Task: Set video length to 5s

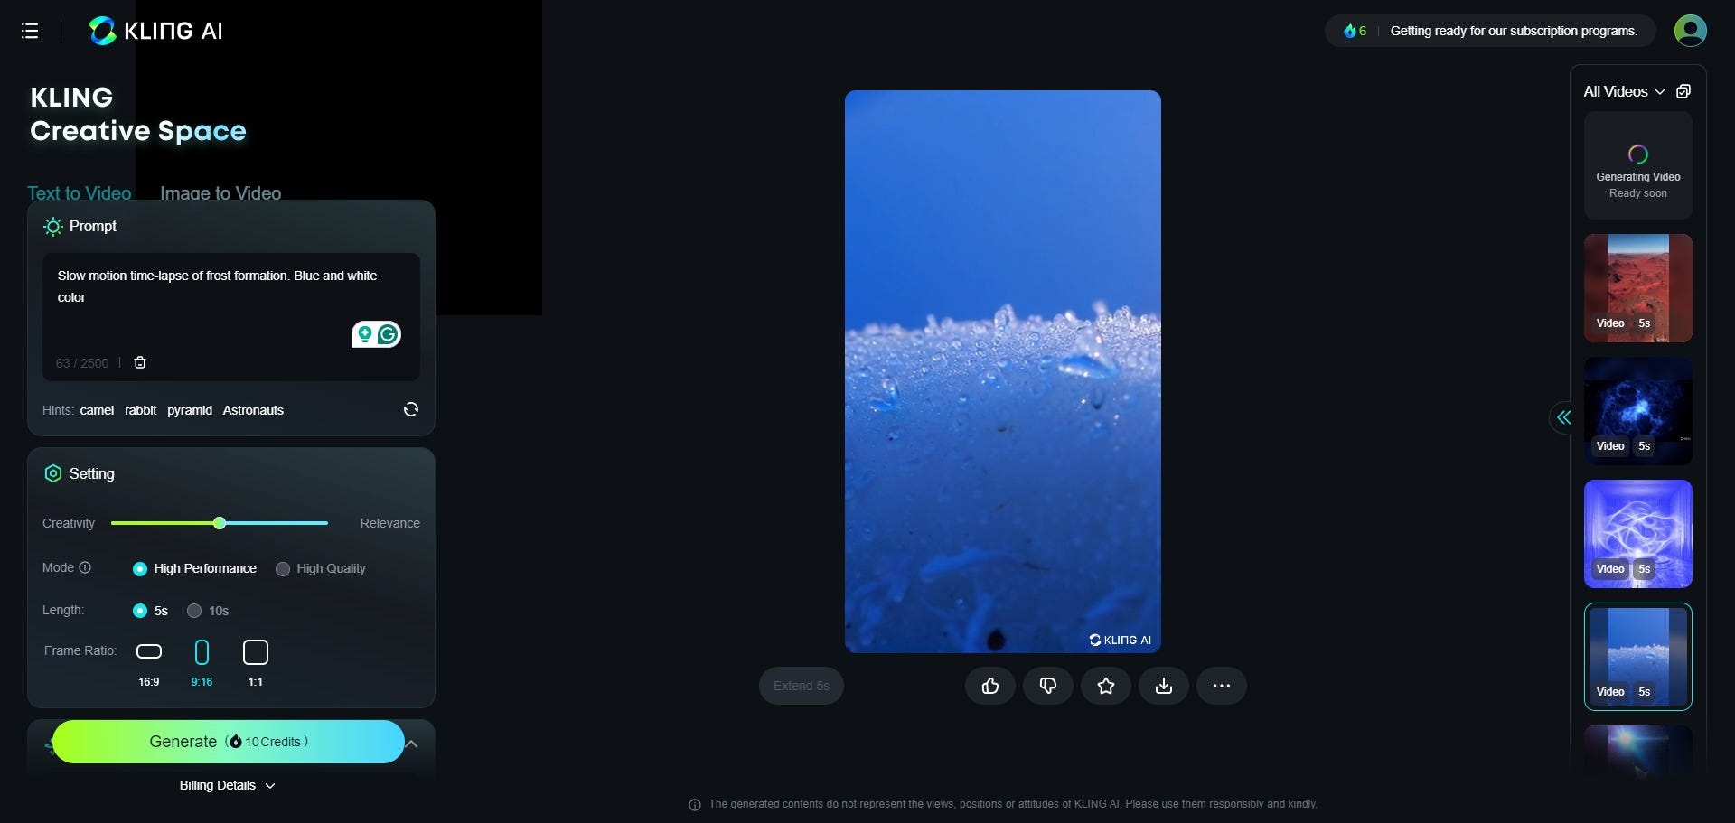Action: (150, 611)
